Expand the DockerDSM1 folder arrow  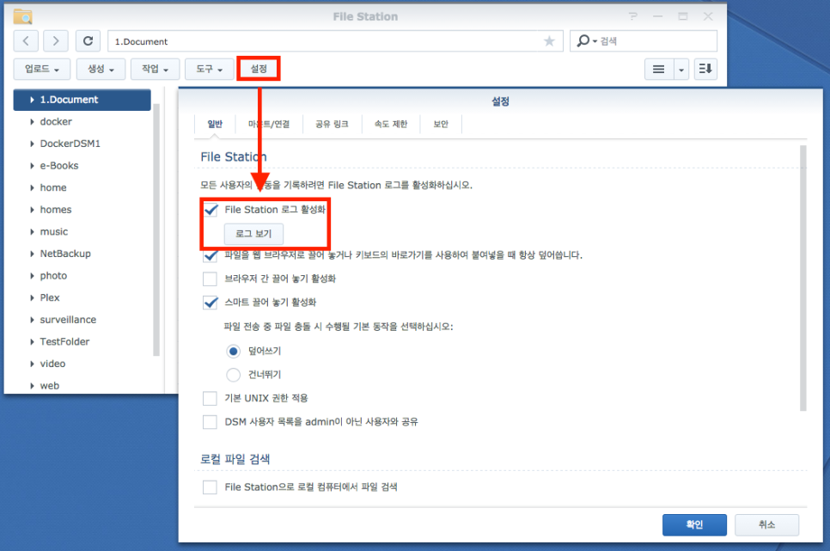click(x=33, y=144)
